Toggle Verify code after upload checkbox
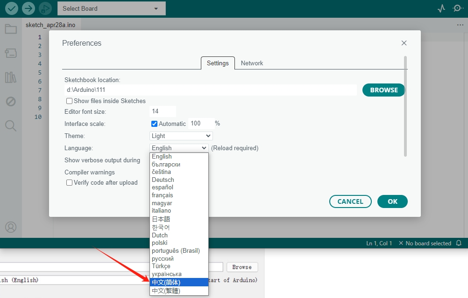468x298 pixels. [x=69, y=183]
